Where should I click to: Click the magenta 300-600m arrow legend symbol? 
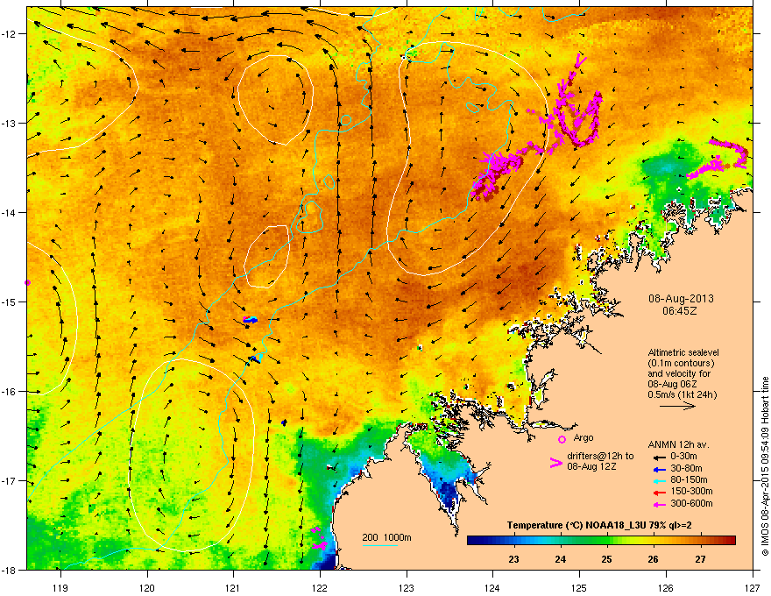(659, 504)
